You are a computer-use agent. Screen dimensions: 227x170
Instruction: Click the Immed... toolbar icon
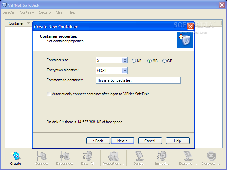[x=162, y=158]
